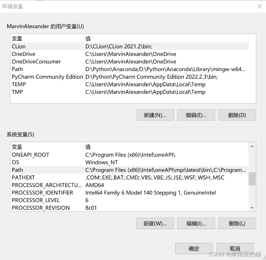The image size is (266, 260).
Task: Click the 确定 button to confirm changes
Action: coord(194,248)
